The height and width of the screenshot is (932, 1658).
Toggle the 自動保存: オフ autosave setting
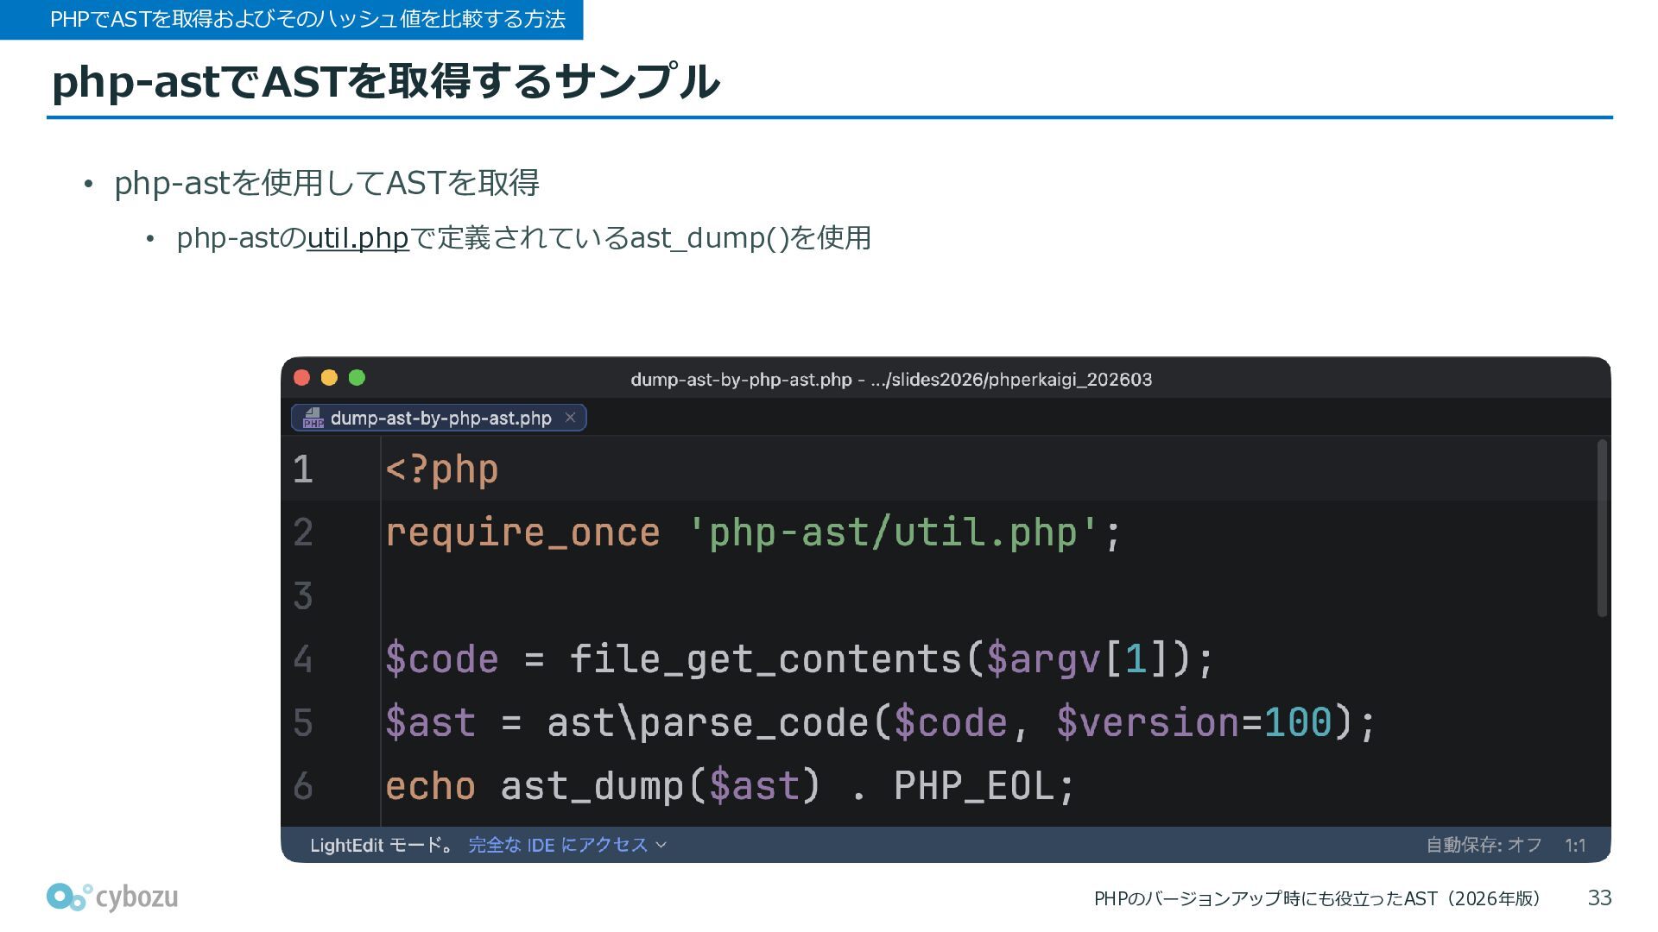(1483, 845)
